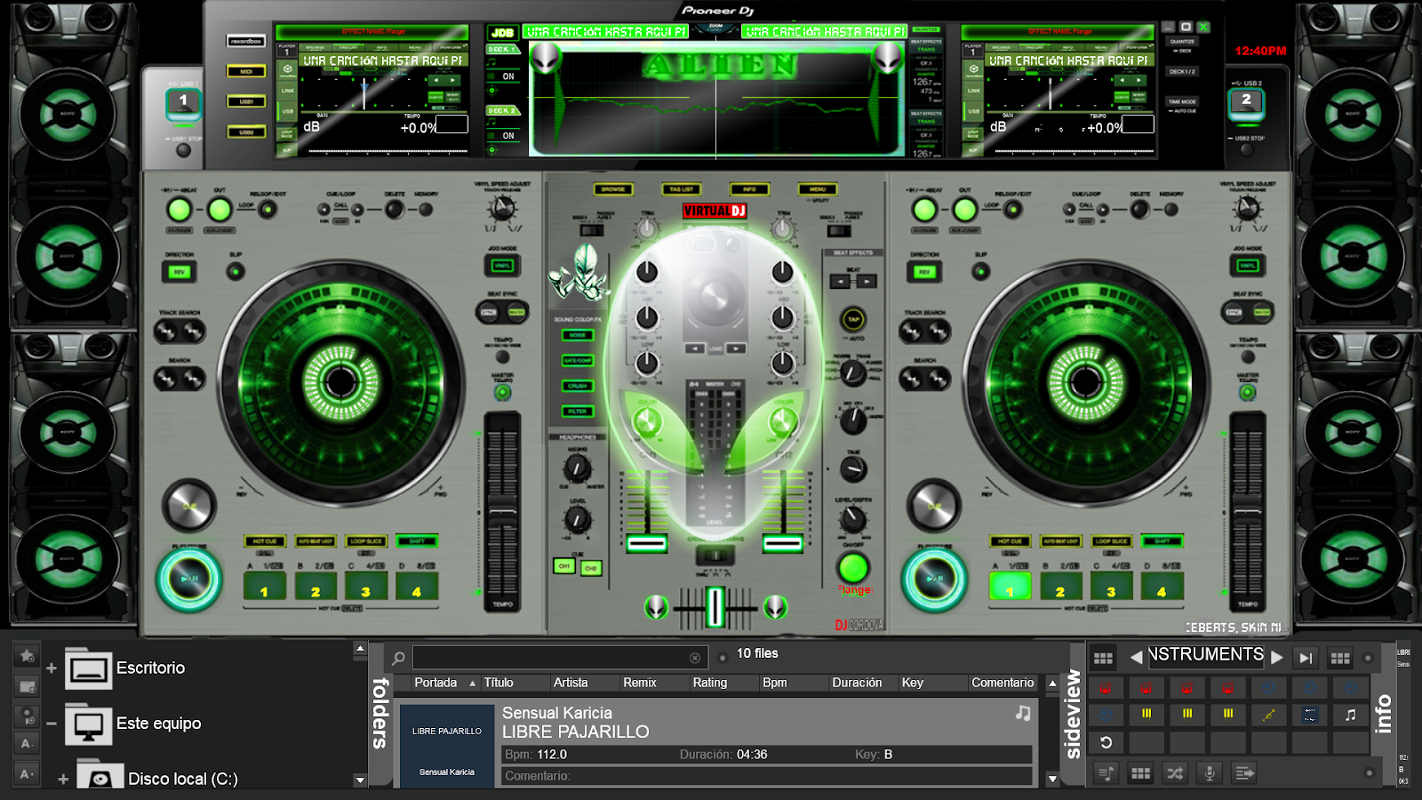Image resolution: width=1422 pixels, height=800 pixels.
Task: Toggle VINYL jog mode on the left deck
Action: pyautogui.click(x=501, y=267)
